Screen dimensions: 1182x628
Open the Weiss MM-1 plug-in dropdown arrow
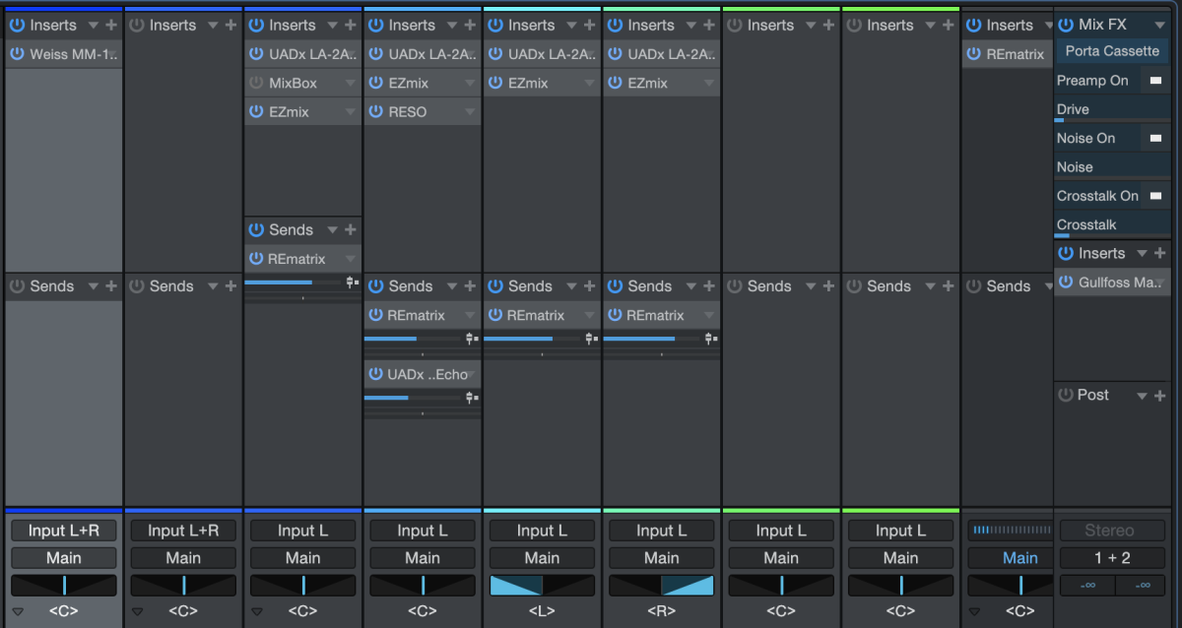pyautogui.click(x=112, y=54)
